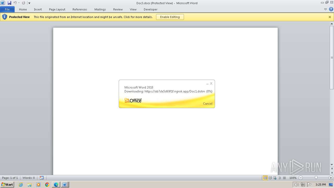Screen dimensions: 334x188
Task: Open Word Help question mark icon
Action: coord(331,9)
